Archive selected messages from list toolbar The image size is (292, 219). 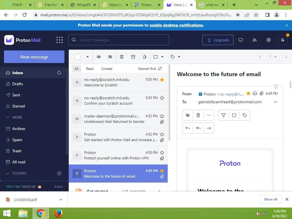click(x=133, y=57)
